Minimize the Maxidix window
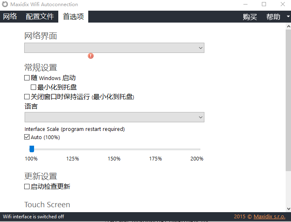291x222 pixels. tap(245, 5)
